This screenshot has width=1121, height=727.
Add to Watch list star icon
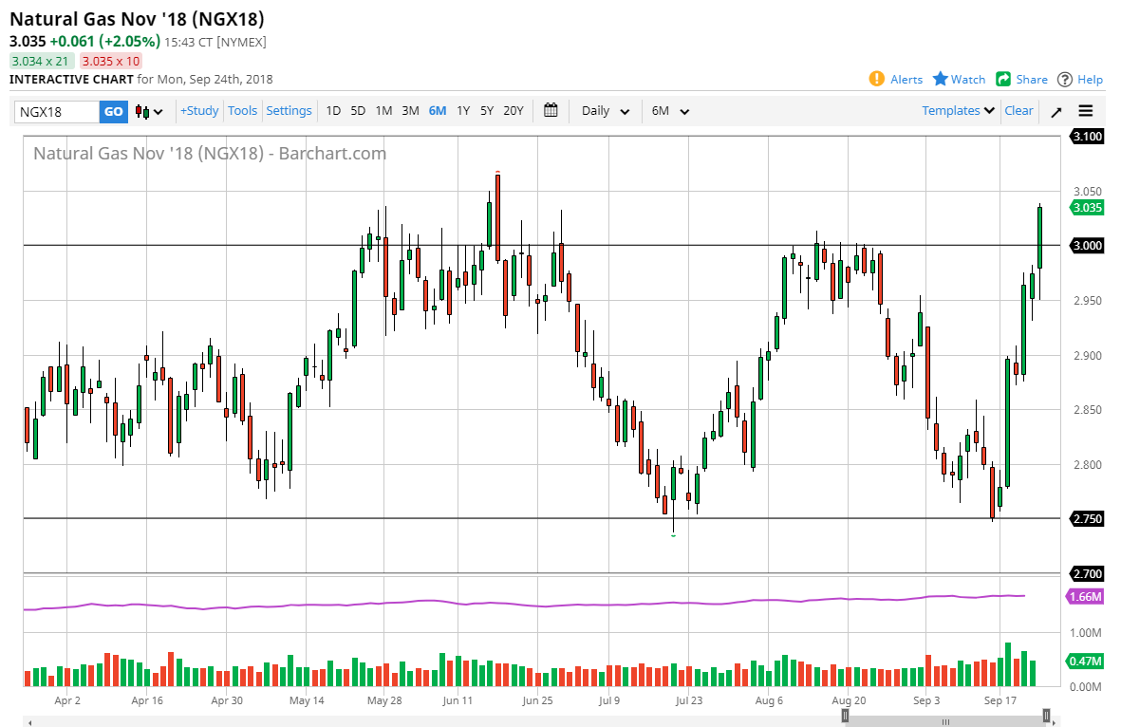(x=941, y=79)
